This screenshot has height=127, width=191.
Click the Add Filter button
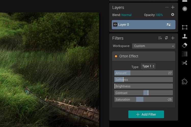(146, 114)
